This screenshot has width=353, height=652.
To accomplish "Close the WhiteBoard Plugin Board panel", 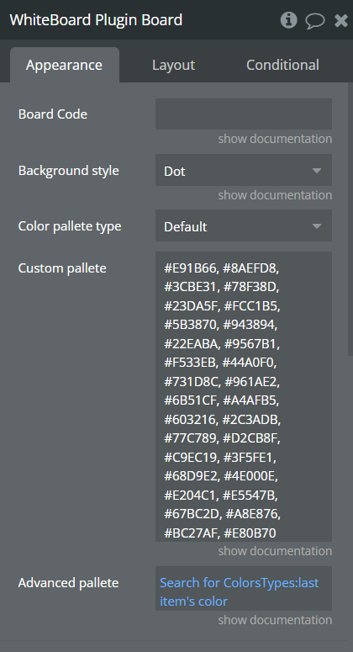I will coord(341,20).
